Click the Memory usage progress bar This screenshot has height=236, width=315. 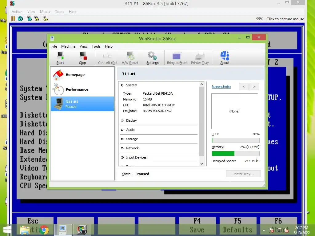(235, 154)
